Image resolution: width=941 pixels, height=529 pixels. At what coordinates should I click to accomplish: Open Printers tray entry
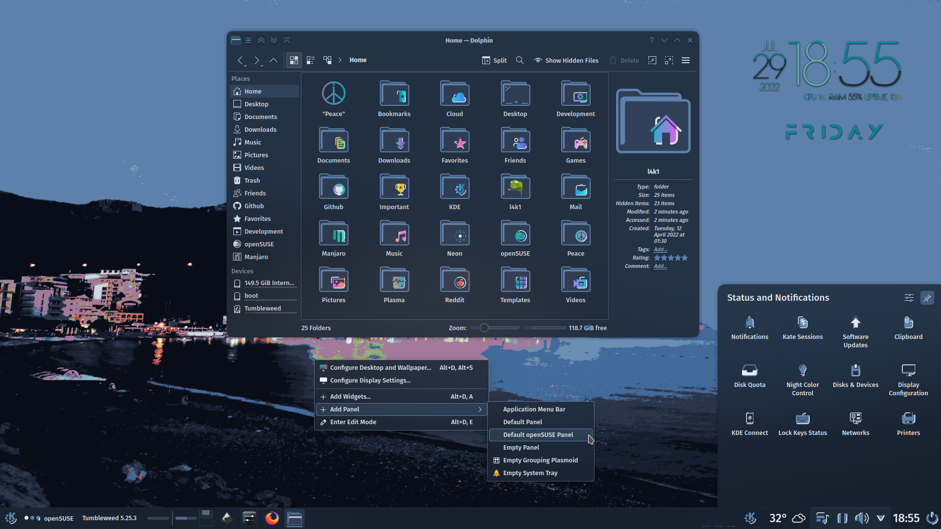[x=908, y=424]
